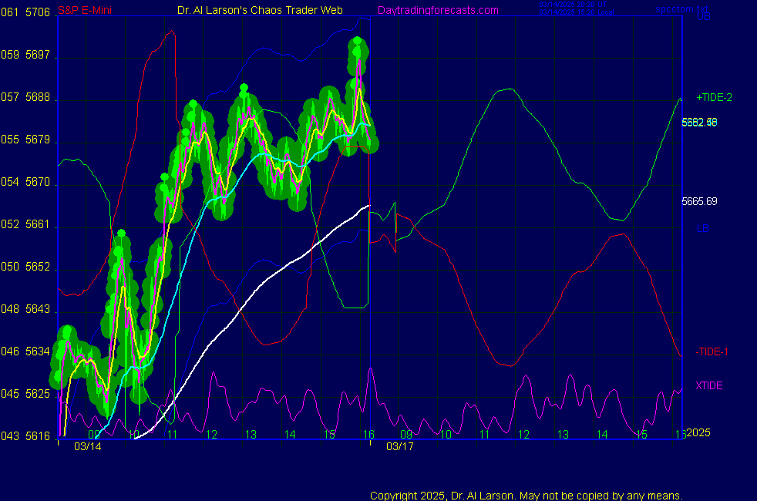
Task: Click the 048 5643 axis label
Action: pyautogui.click(x=25, y=309)
